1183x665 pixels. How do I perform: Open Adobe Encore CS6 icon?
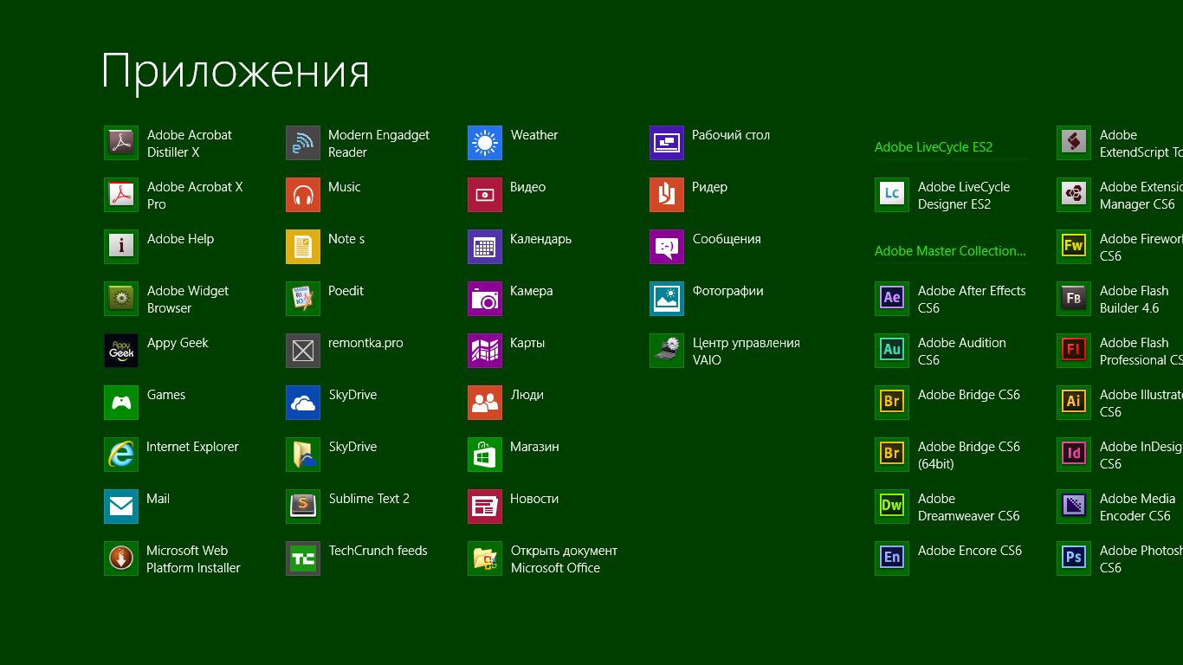892,558
